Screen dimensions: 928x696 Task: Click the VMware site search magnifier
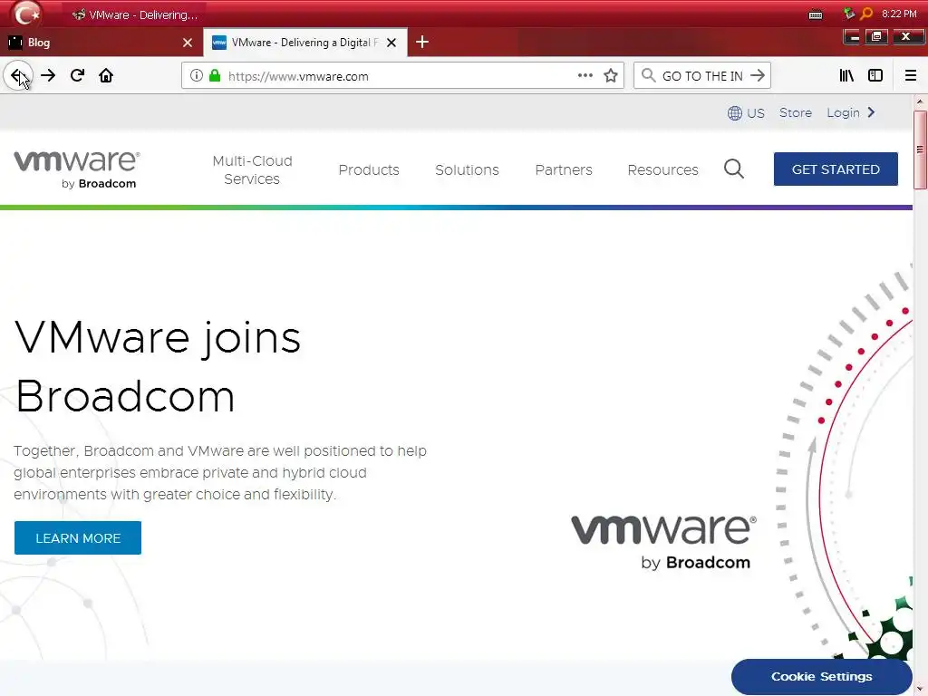point(734,169)
